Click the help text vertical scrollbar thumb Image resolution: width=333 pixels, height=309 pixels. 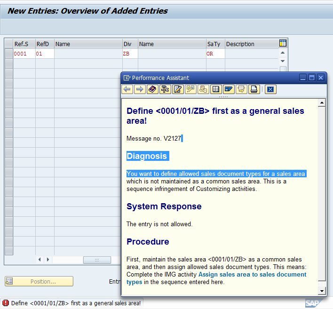click(322, 194)
